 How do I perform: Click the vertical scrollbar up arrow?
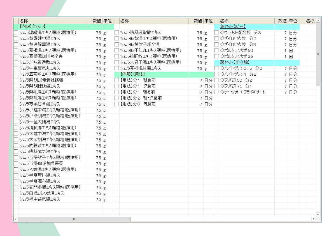point(318,21)
